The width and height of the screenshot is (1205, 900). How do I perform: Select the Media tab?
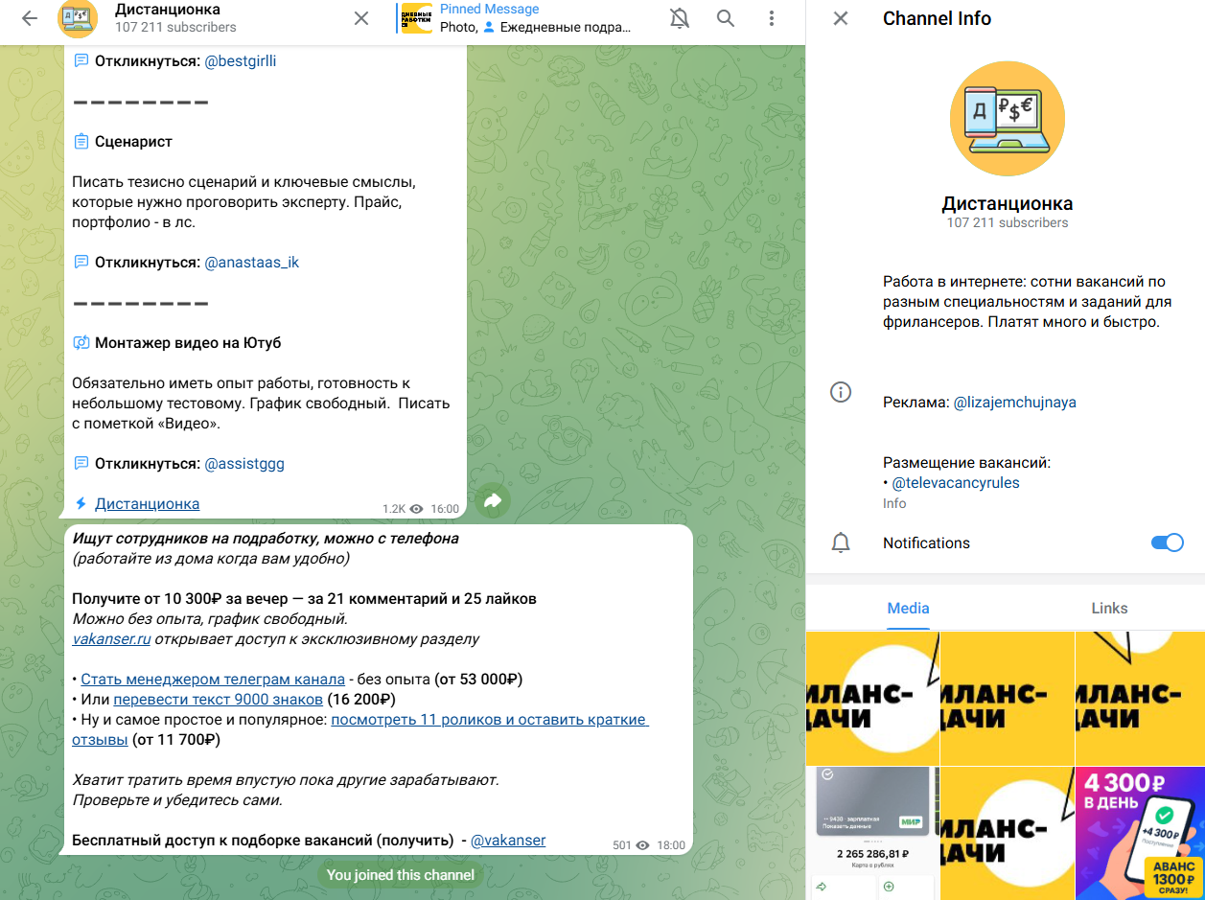pyautogui.click(x=908, y=608)
